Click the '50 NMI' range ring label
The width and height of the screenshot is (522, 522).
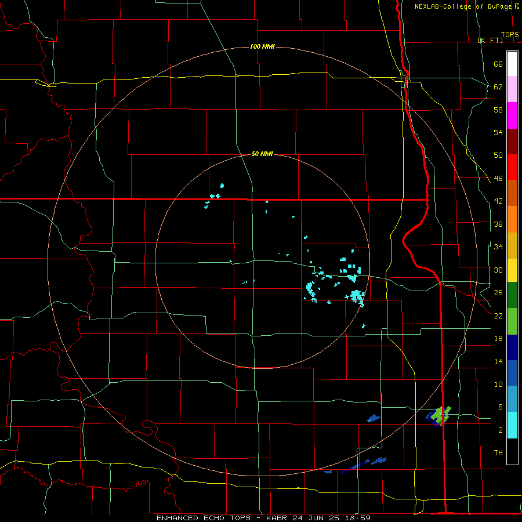point(262,154)
